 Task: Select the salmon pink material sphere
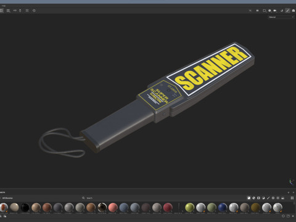(x=113, y=207)
